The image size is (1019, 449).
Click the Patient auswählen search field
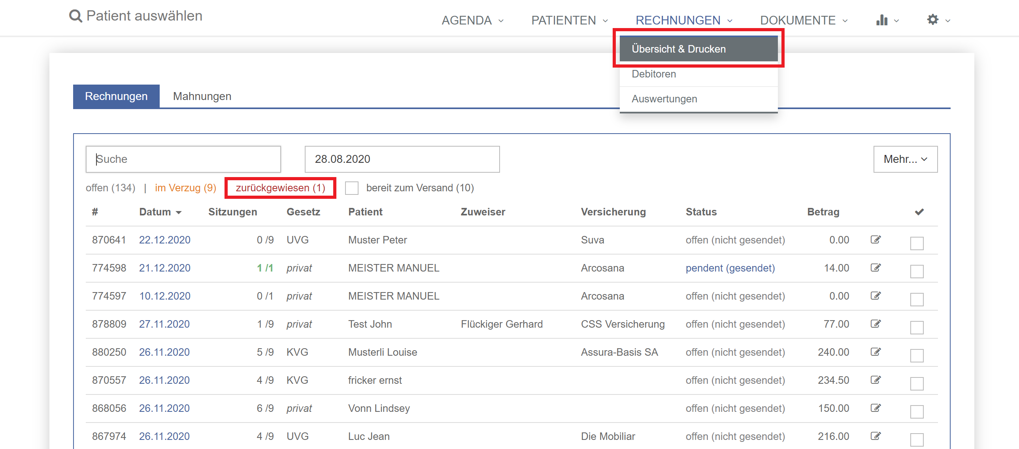point(144,16)
